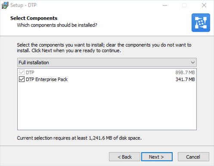Image resolution: width=214 pixels, height=166 pixels.
Task: Minimize the Setup - DTP window
Action: pos(165,5)
